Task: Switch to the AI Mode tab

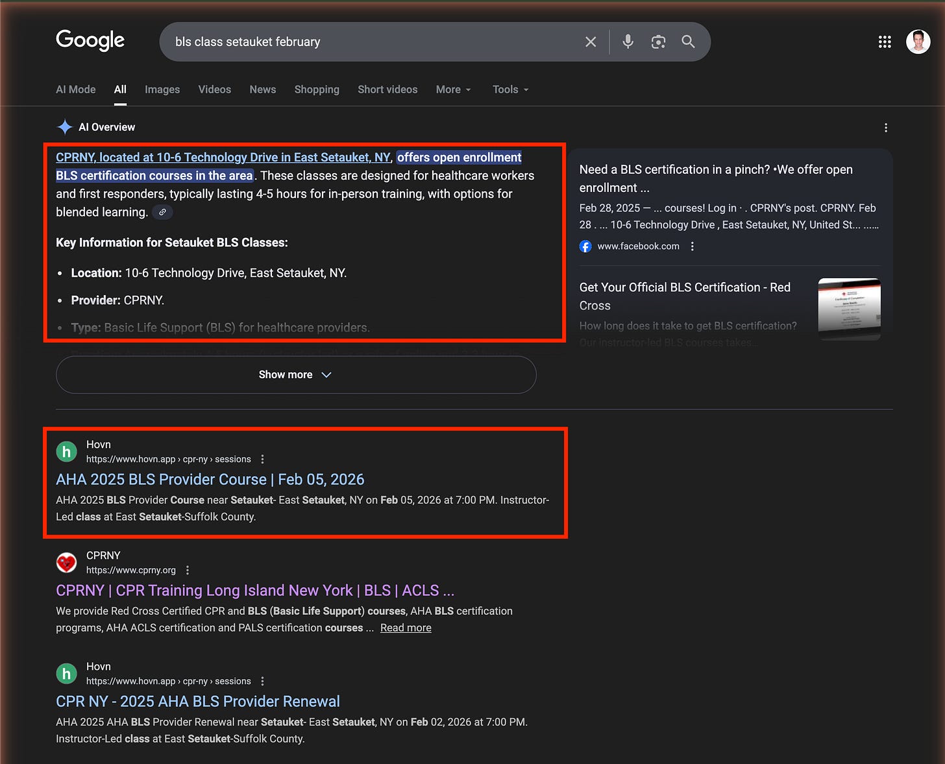Action: pyautogui.click(x=75, y=90)
